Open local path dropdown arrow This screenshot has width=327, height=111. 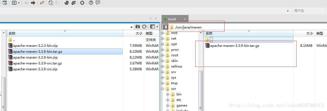point(131,27)
